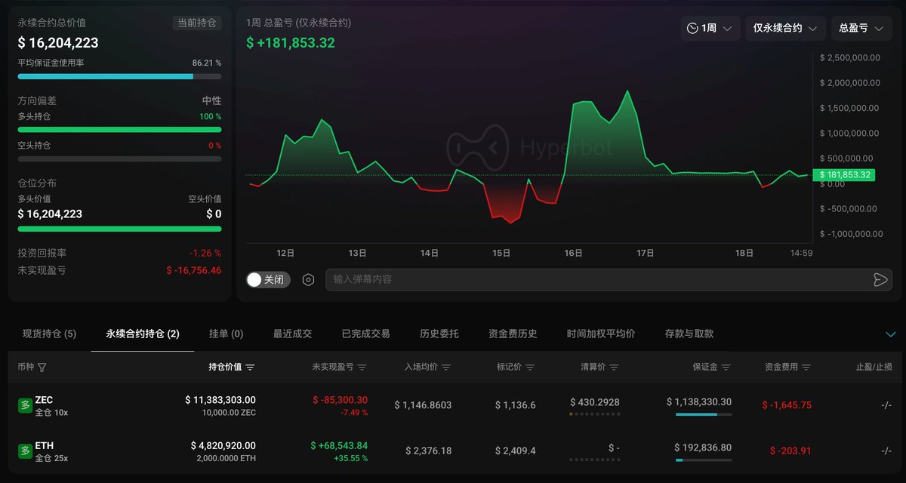Sort by 清算价 column icon
This screenshot has height=483, width=906.
coord(613,368)
